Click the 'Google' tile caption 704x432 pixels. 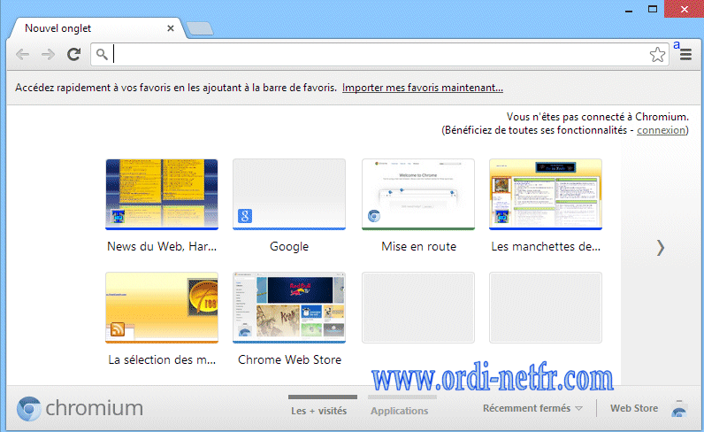pyautogui.click(x=289, y=246)
